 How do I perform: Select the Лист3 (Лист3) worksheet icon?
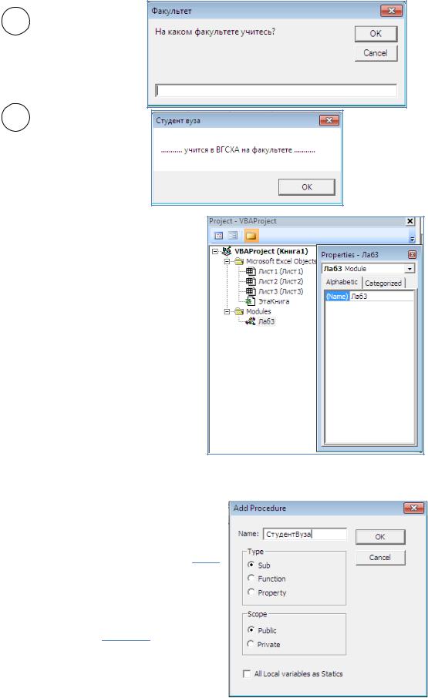[x=251, y=291]
